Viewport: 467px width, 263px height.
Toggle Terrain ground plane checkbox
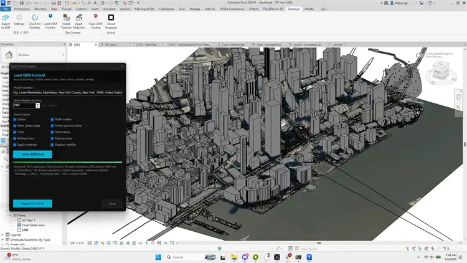pos(52,125)
